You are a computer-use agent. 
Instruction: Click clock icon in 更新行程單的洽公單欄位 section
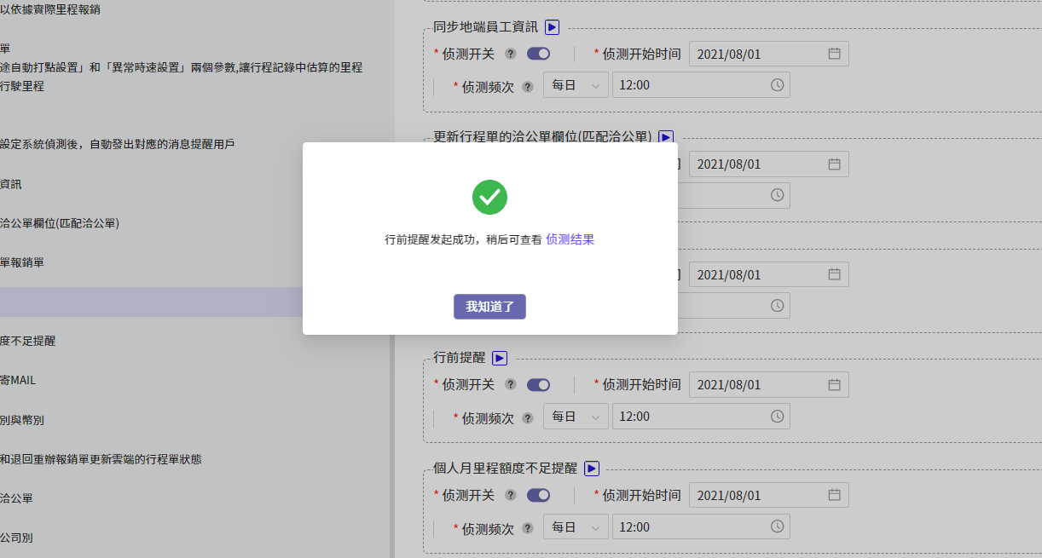777,195
